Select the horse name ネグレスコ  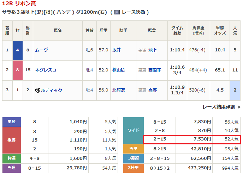pos(46,70)
